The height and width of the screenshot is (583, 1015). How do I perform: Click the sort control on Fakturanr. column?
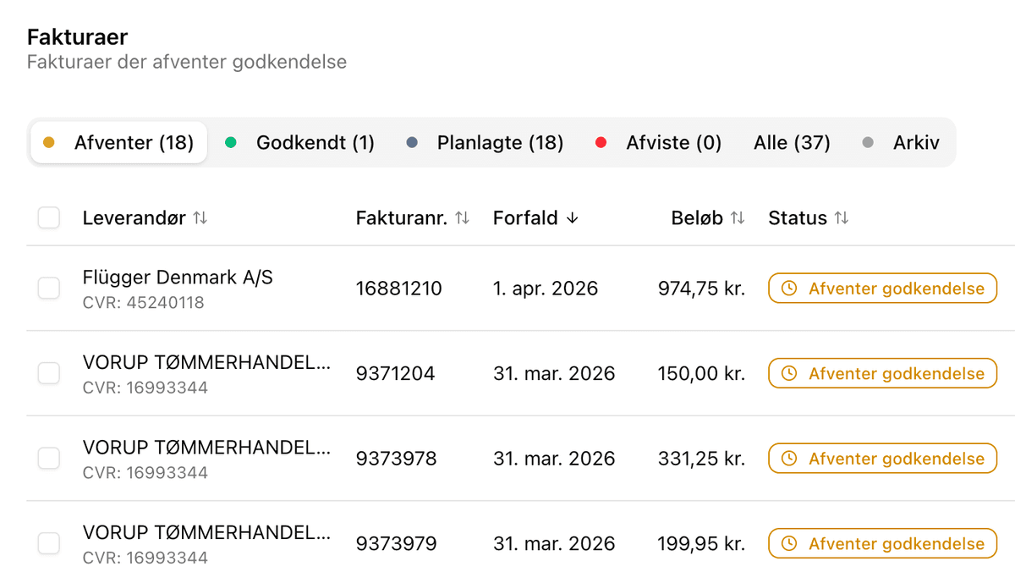462,217
